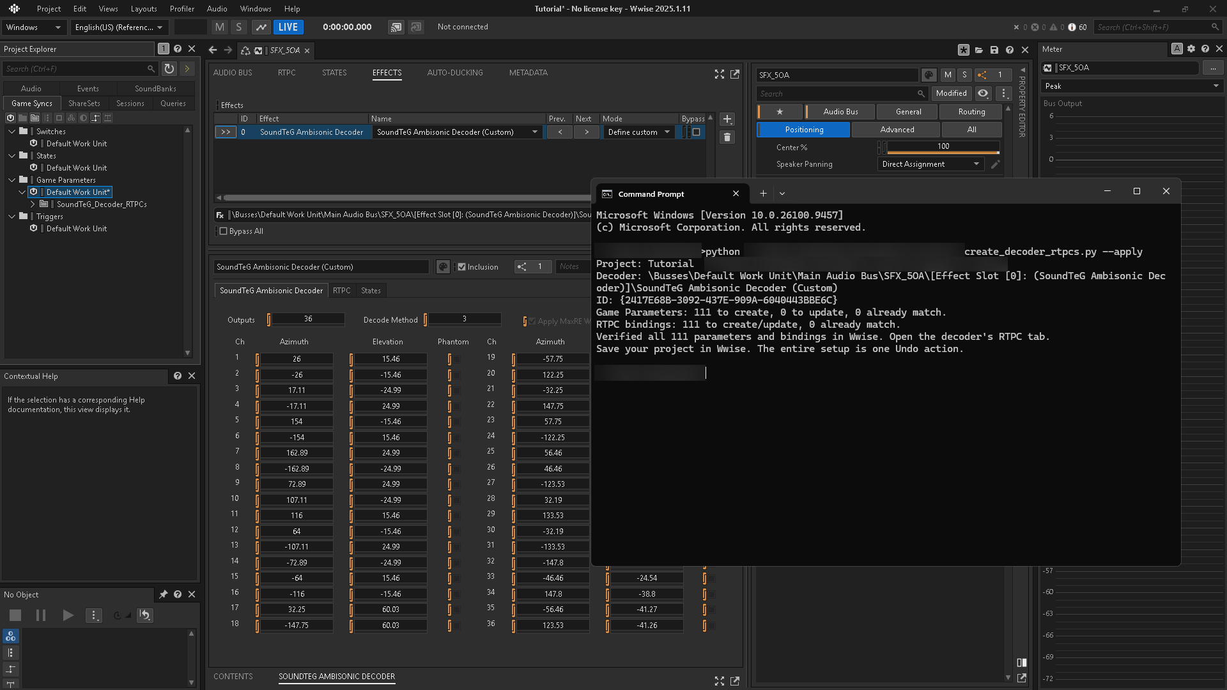Toggle the Inclusion checkbox
This screenshot has height=690, width=1227.
pos(461,267)
